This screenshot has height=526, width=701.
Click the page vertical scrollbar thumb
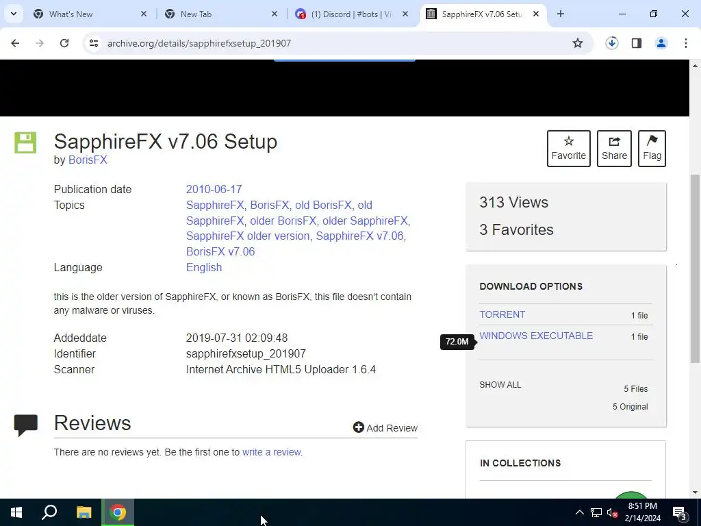(x=695, y=268)
